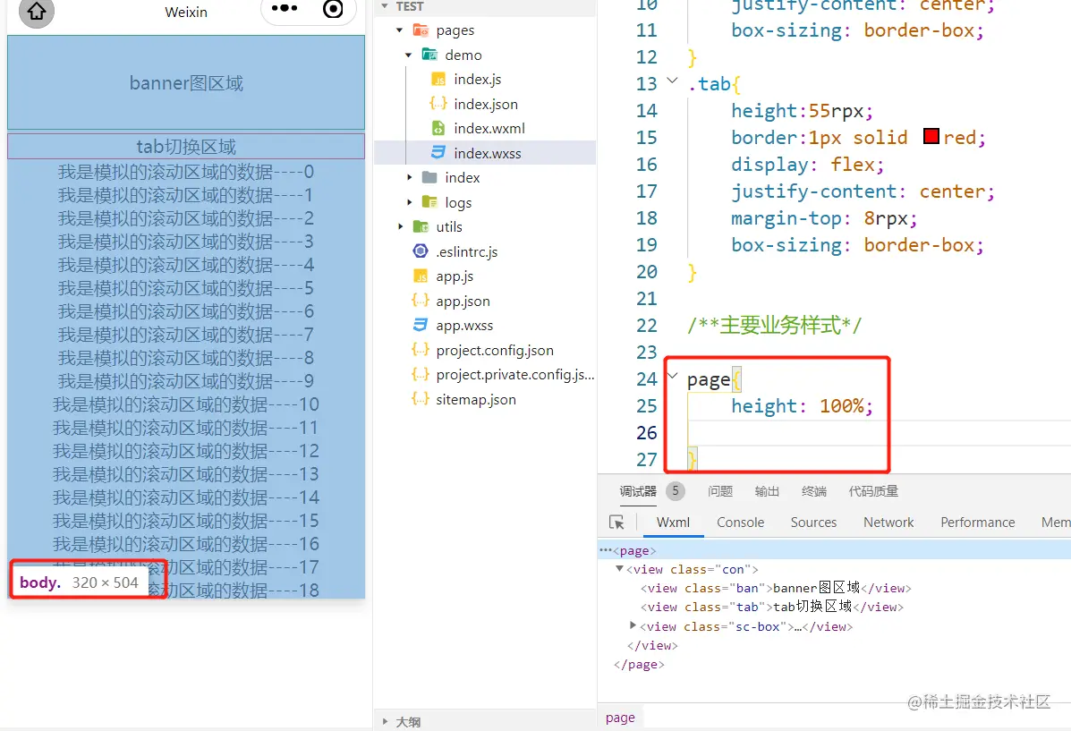Image resolution: width=1071 pixels, height=731 pixels.
Task: Fold the page rule at line 24
Action: tap(673, 376)
